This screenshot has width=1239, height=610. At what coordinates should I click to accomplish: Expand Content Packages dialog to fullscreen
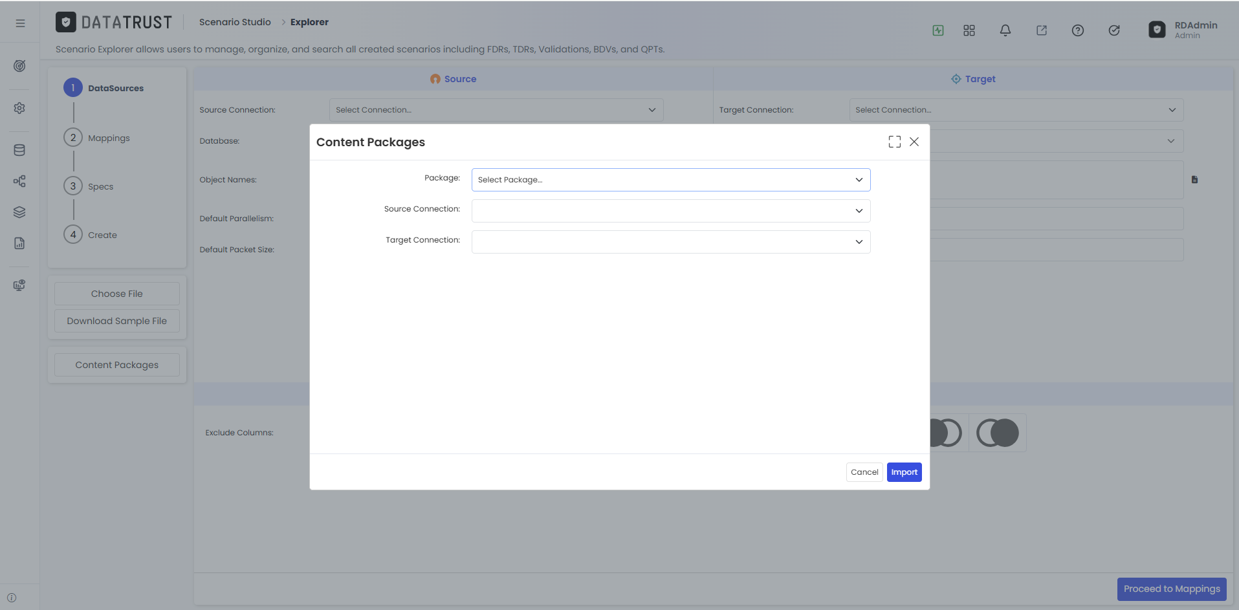pos(895,142)
